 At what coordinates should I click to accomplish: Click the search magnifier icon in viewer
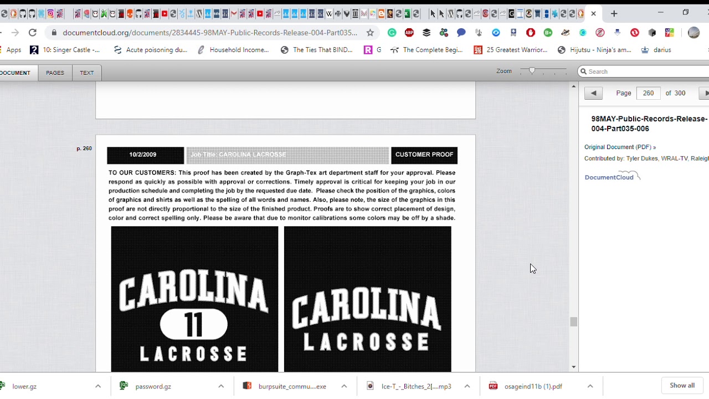(x=583, y=71)
